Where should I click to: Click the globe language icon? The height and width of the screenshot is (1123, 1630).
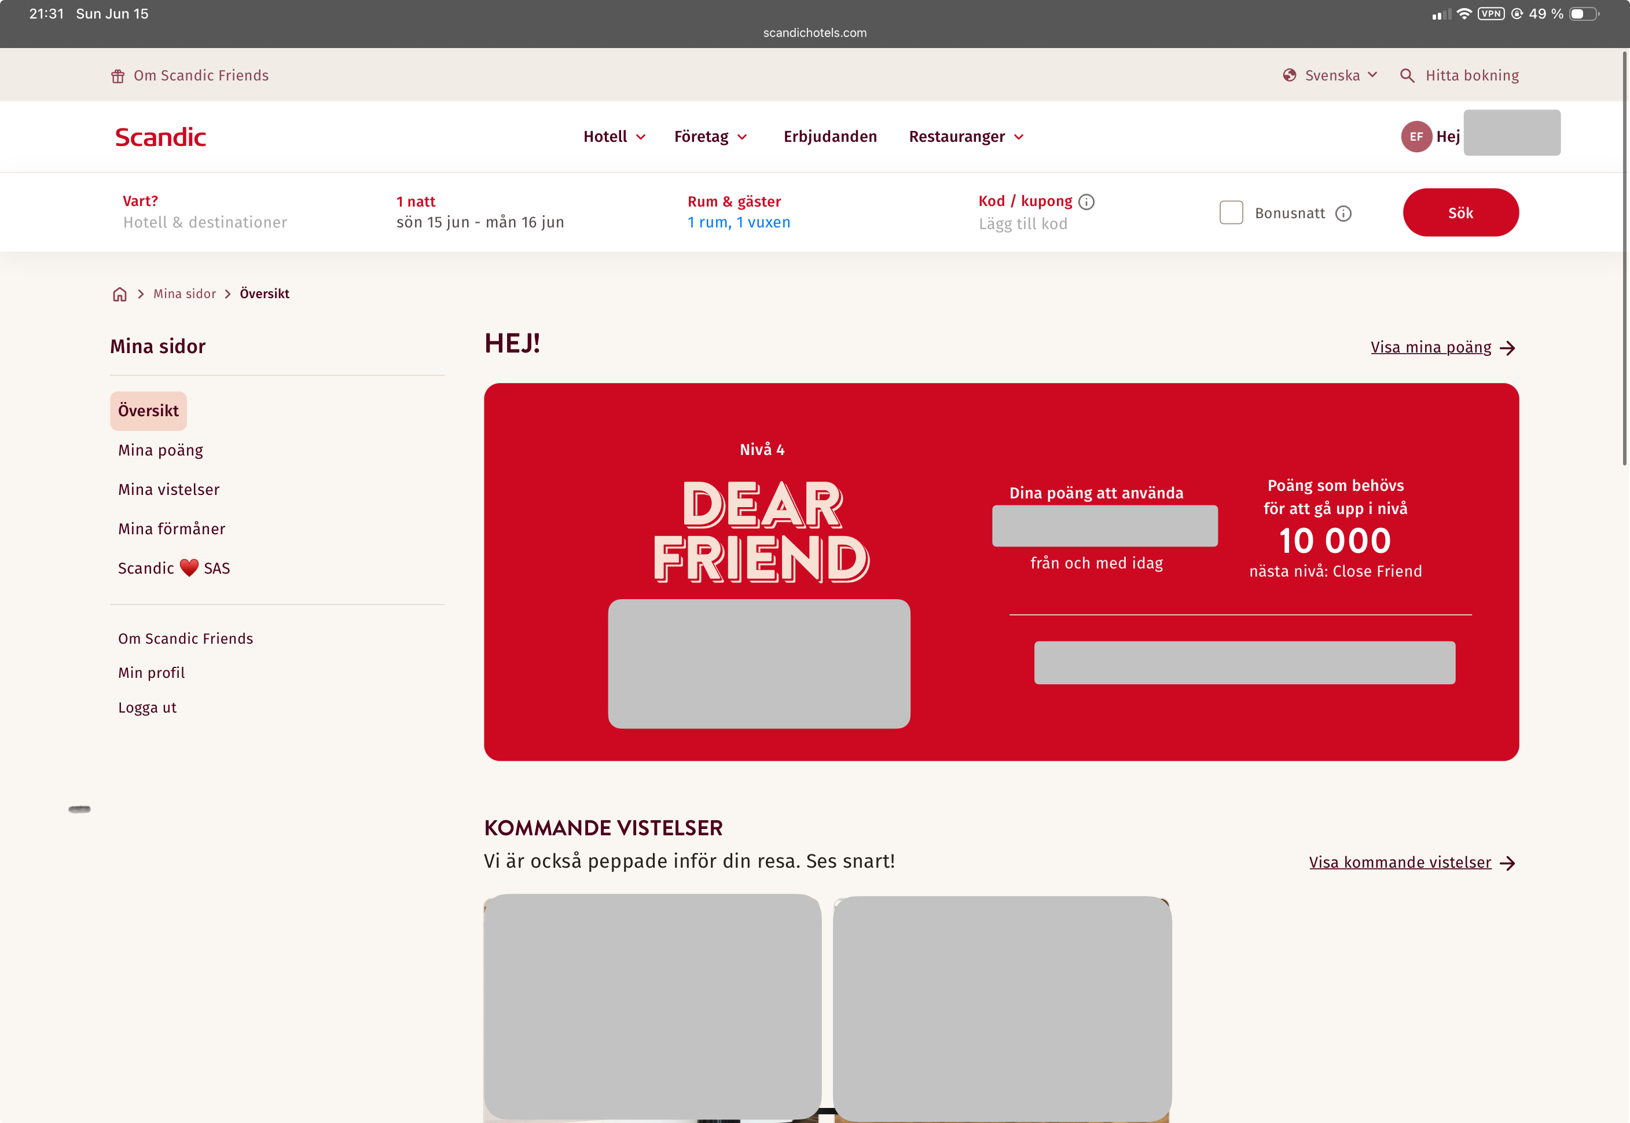(1290, 75)
